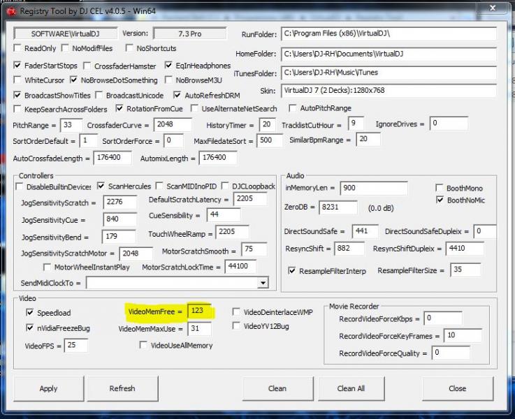Image resolution: width=515 pixels, height=419 pixels.
Task: Check the BoothMono option
Action: tap(440, 189)
